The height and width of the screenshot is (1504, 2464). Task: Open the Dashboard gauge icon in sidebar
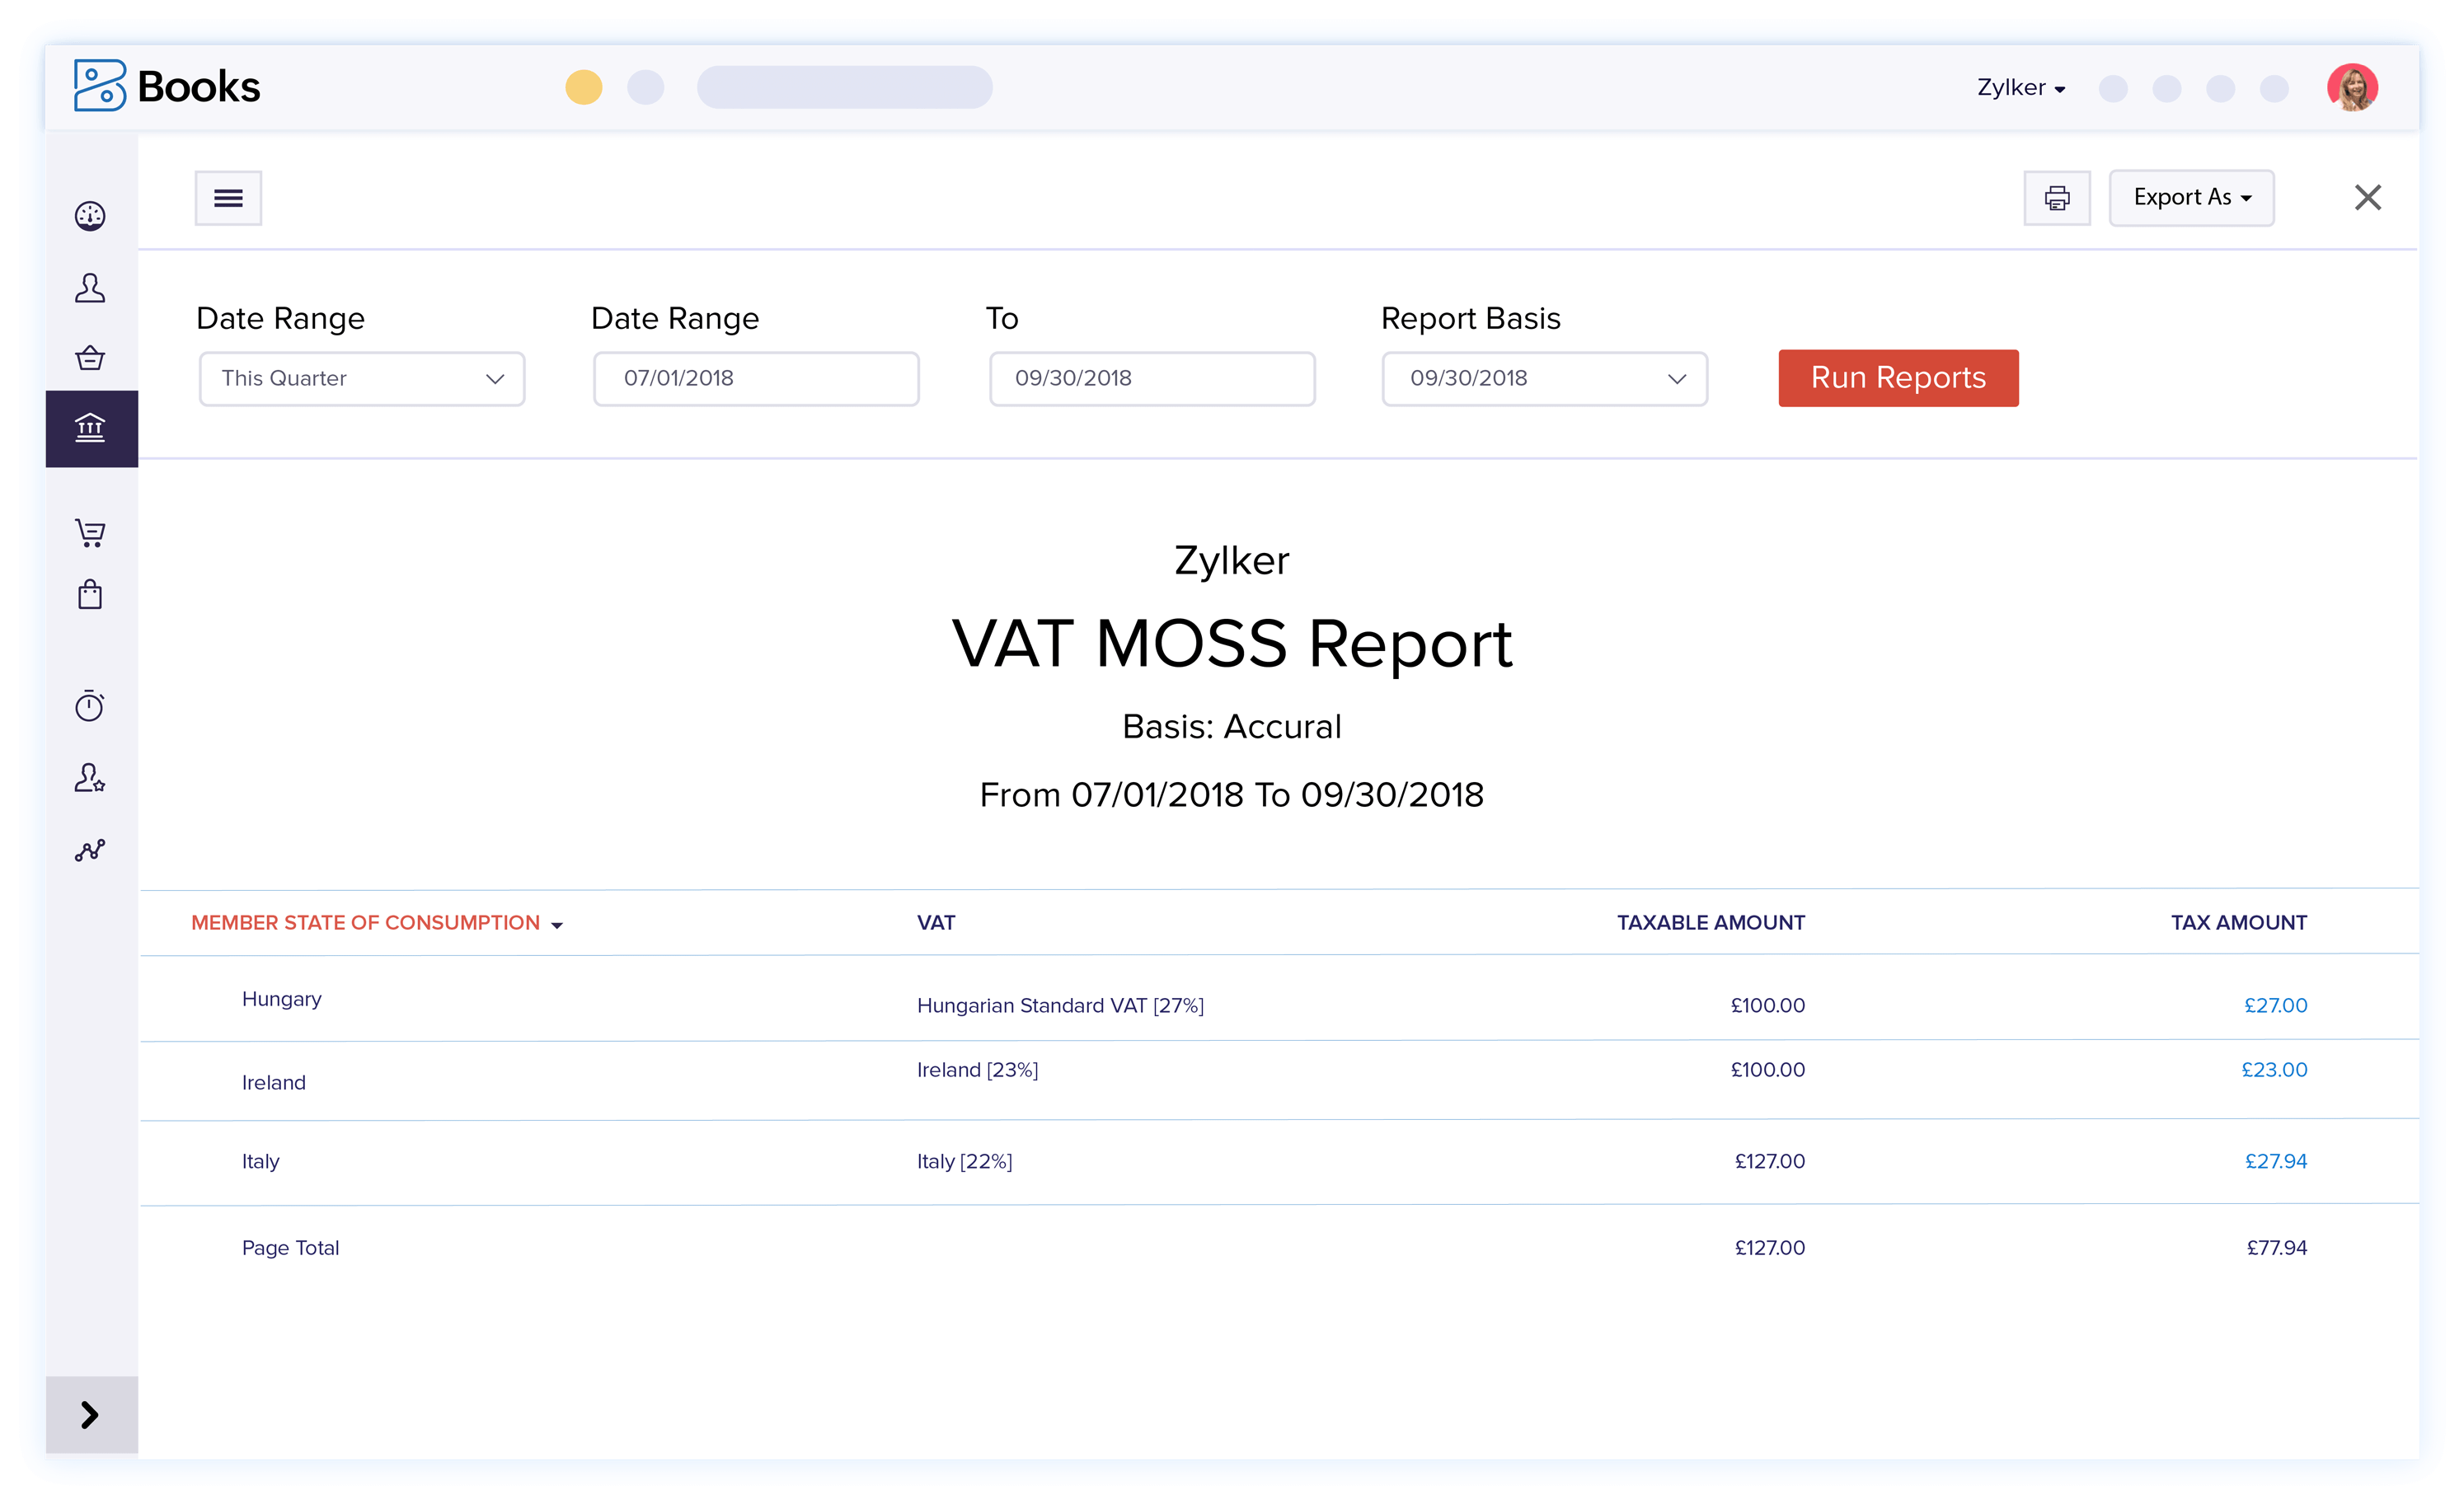point(90,214)
